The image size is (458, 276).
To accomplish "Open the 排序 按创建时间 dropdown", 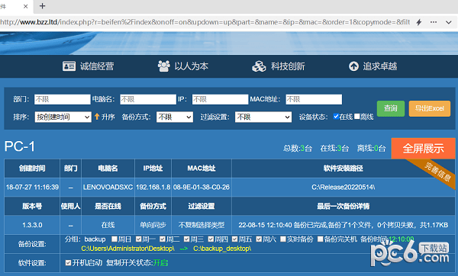I will click(x=63, y=117).
